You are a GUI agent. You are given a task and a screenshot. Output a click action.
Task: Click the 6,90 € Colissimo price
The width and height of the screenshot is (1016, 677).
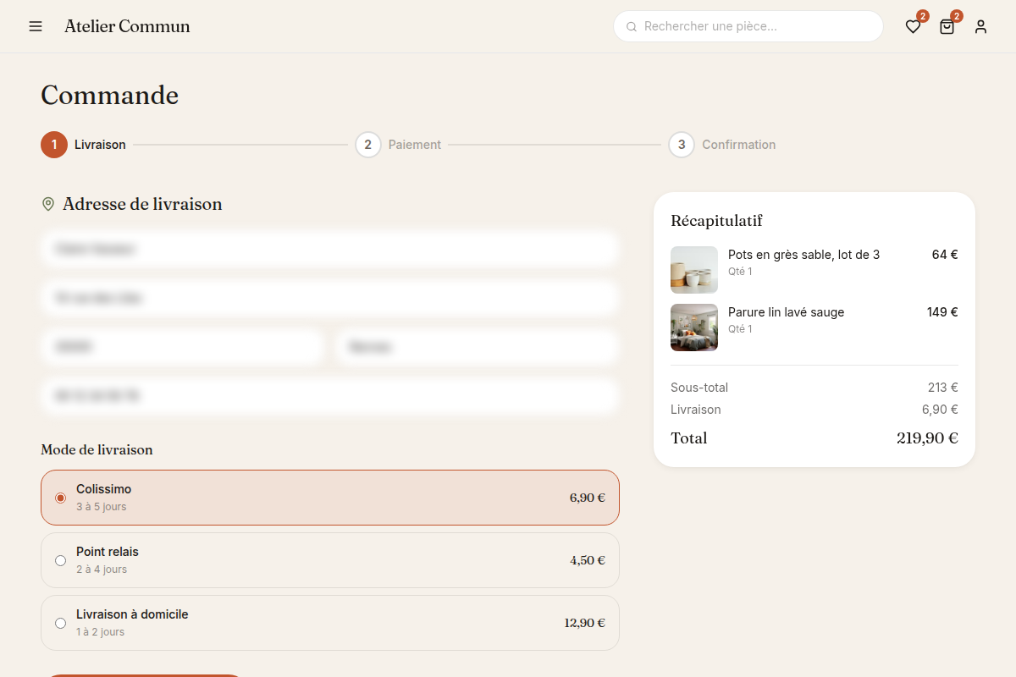pos(588,498)
